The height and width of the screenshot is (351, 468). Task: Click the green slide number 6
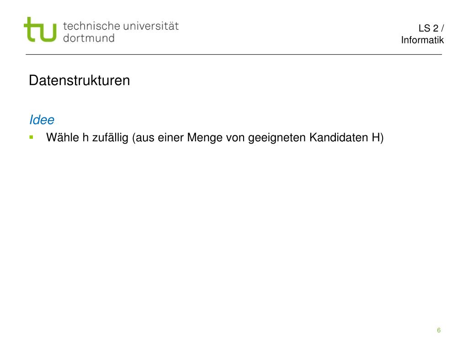tap(439, 330)
